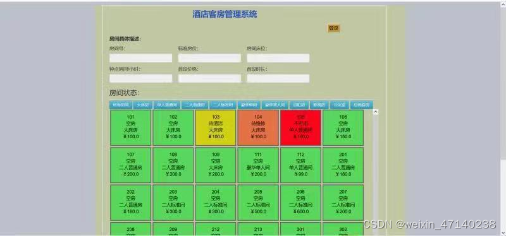Screen dimensions: 506x236
Task: Click room list scrollbar up arrow
Action: pos(375,112)
